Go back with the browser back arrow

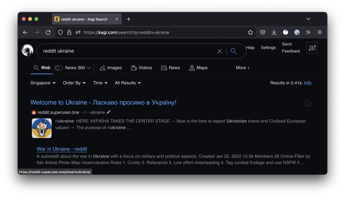tap(25, 32)
